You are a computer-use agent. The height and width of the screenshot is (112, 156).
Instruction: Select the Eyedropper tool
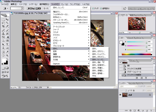(x=7, y=52)
